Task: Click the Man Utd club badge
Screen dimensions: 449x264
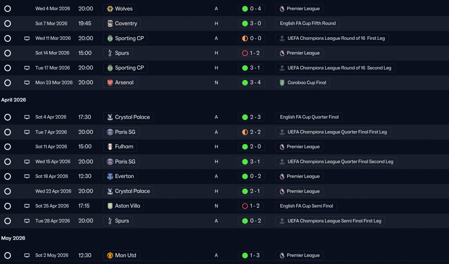Action: (110, 256)
